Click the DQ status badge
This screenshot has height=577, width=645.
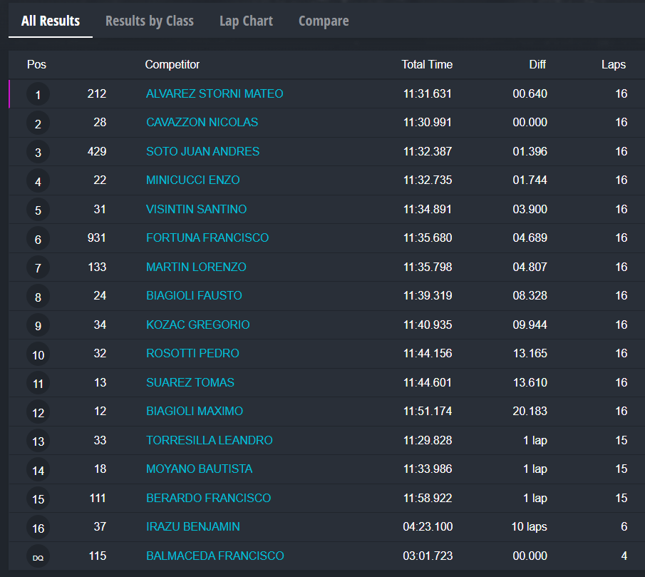38,556
